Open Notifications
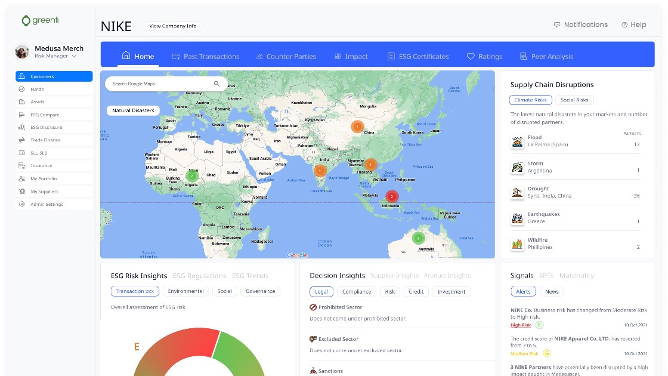 [x=581, y=24]
